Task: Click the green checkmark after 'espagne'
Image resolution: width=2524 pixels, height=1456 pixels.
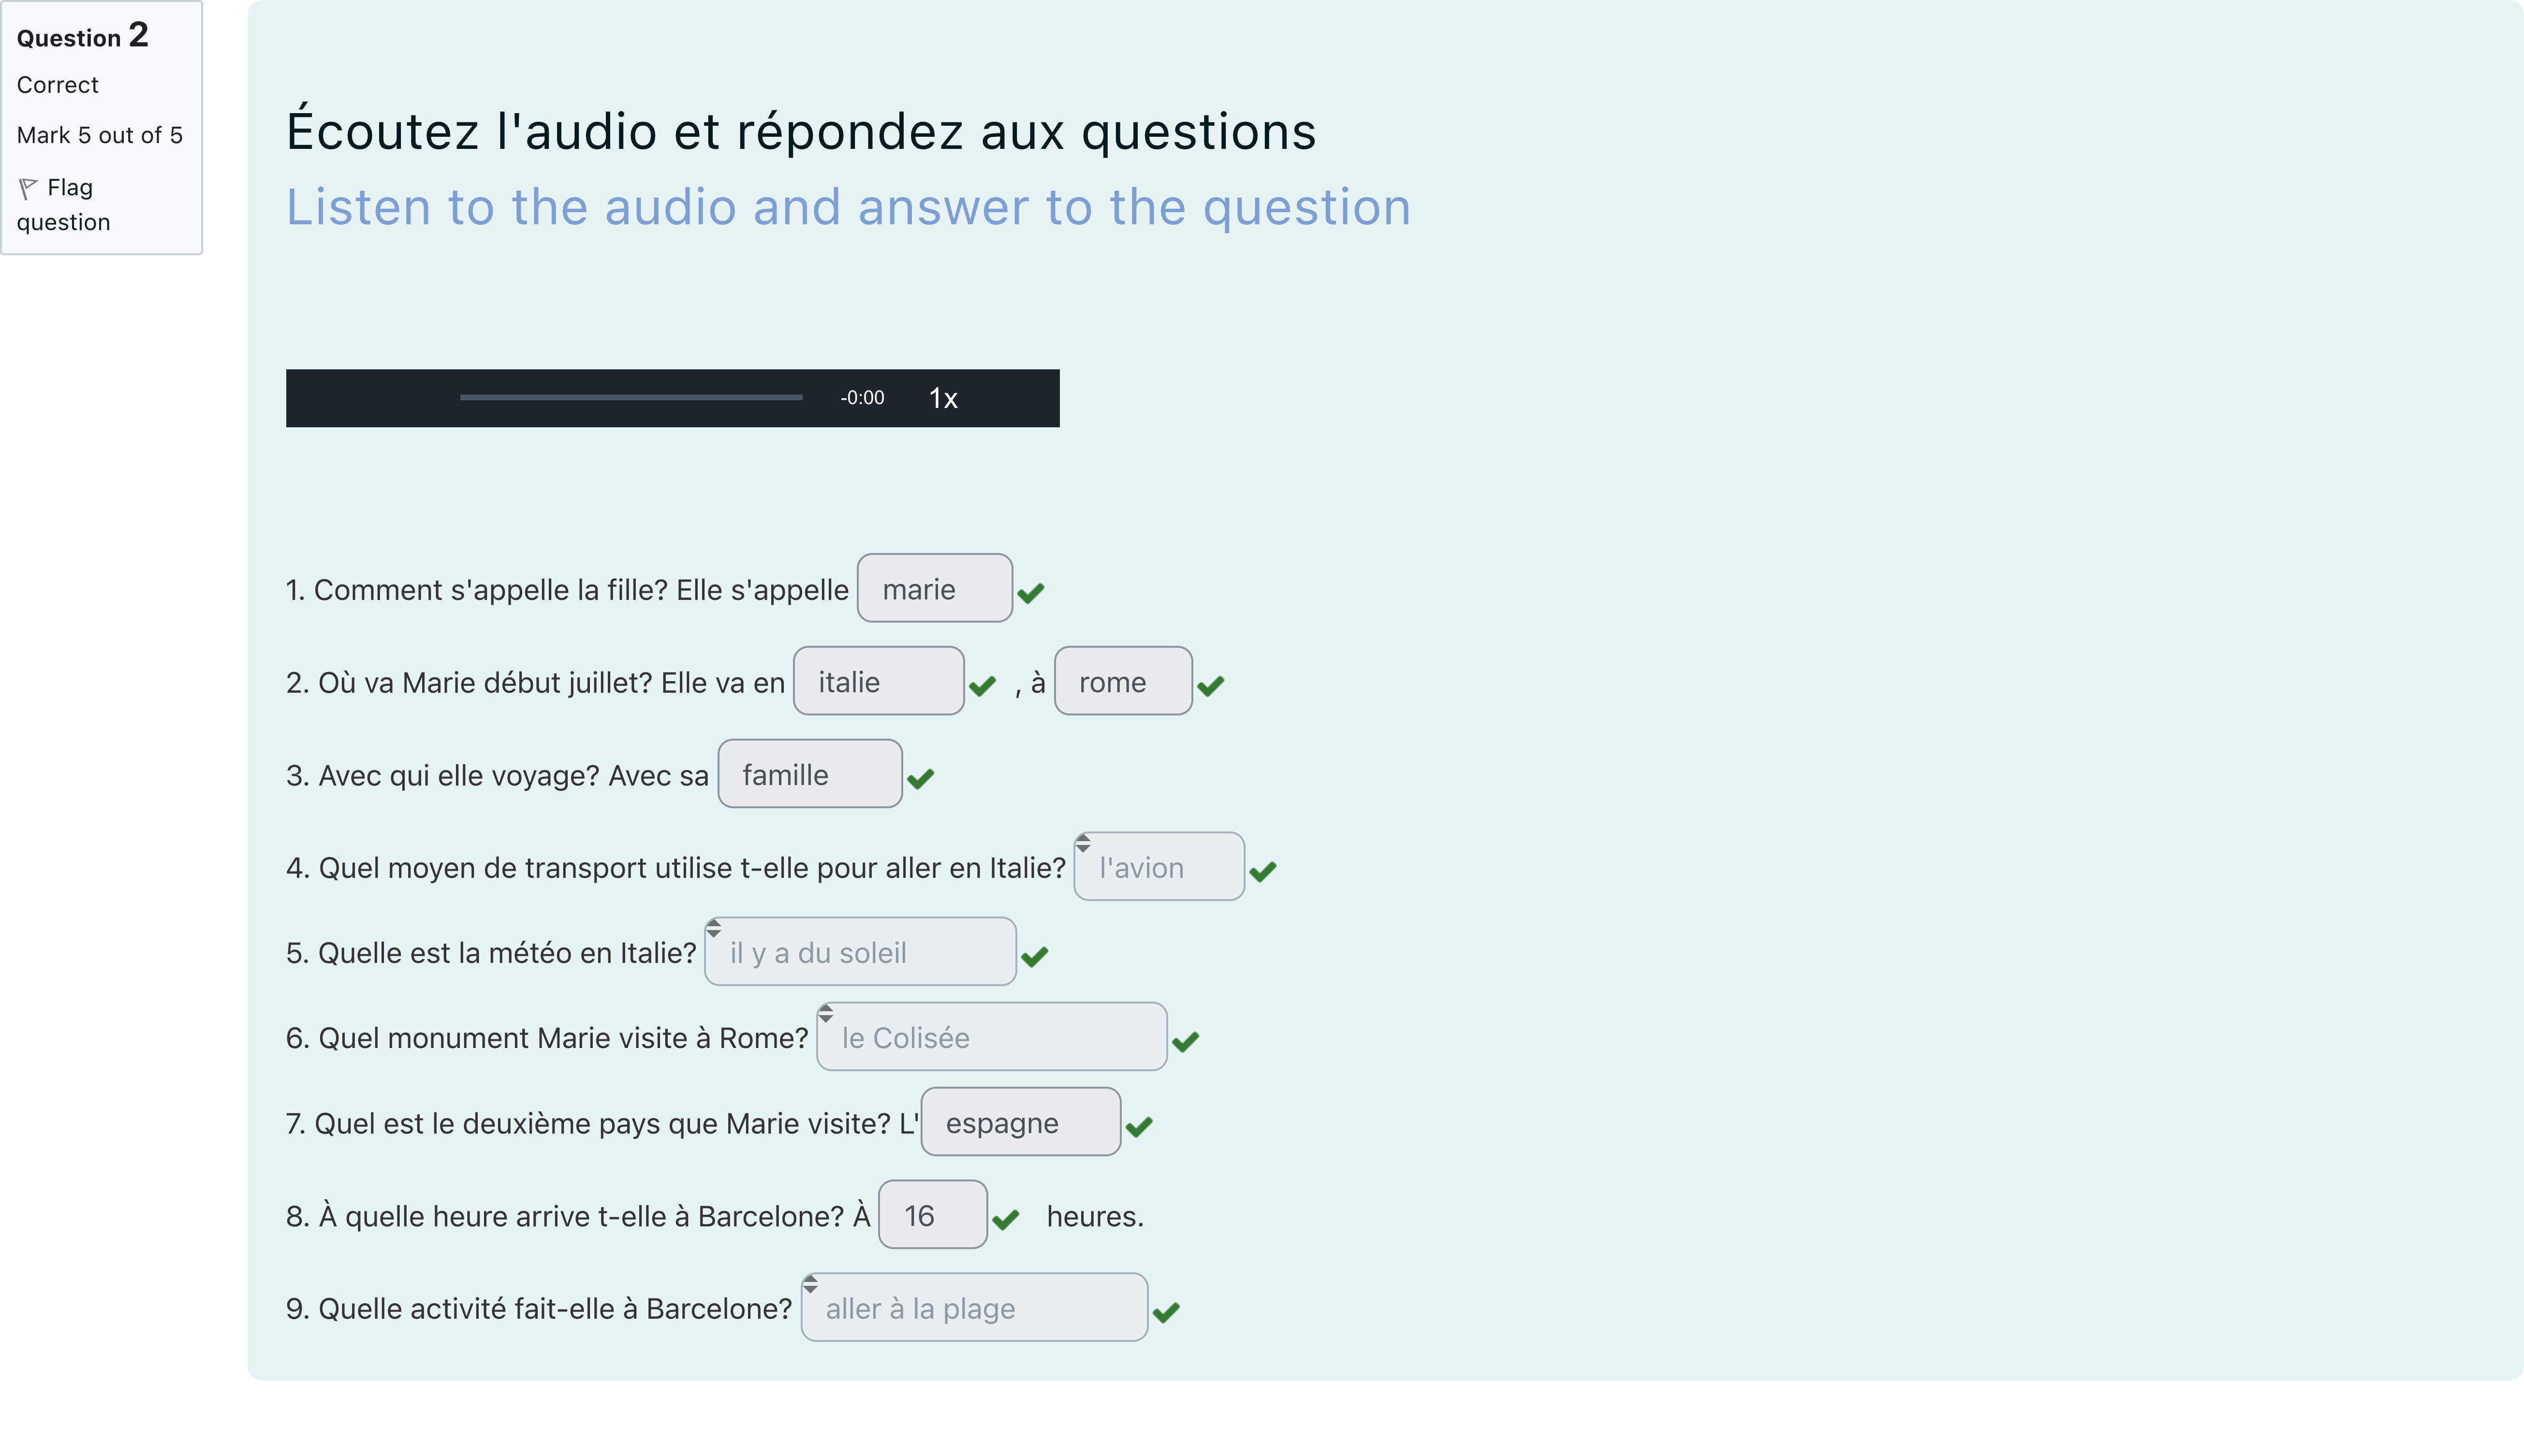Action: pyautogui.click(x=1139, y=1126)
